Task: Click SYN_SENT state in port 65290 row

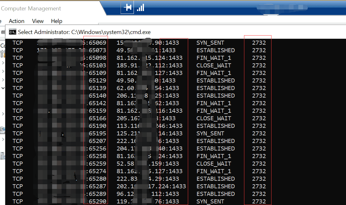Action: click(x=210, y=202)
